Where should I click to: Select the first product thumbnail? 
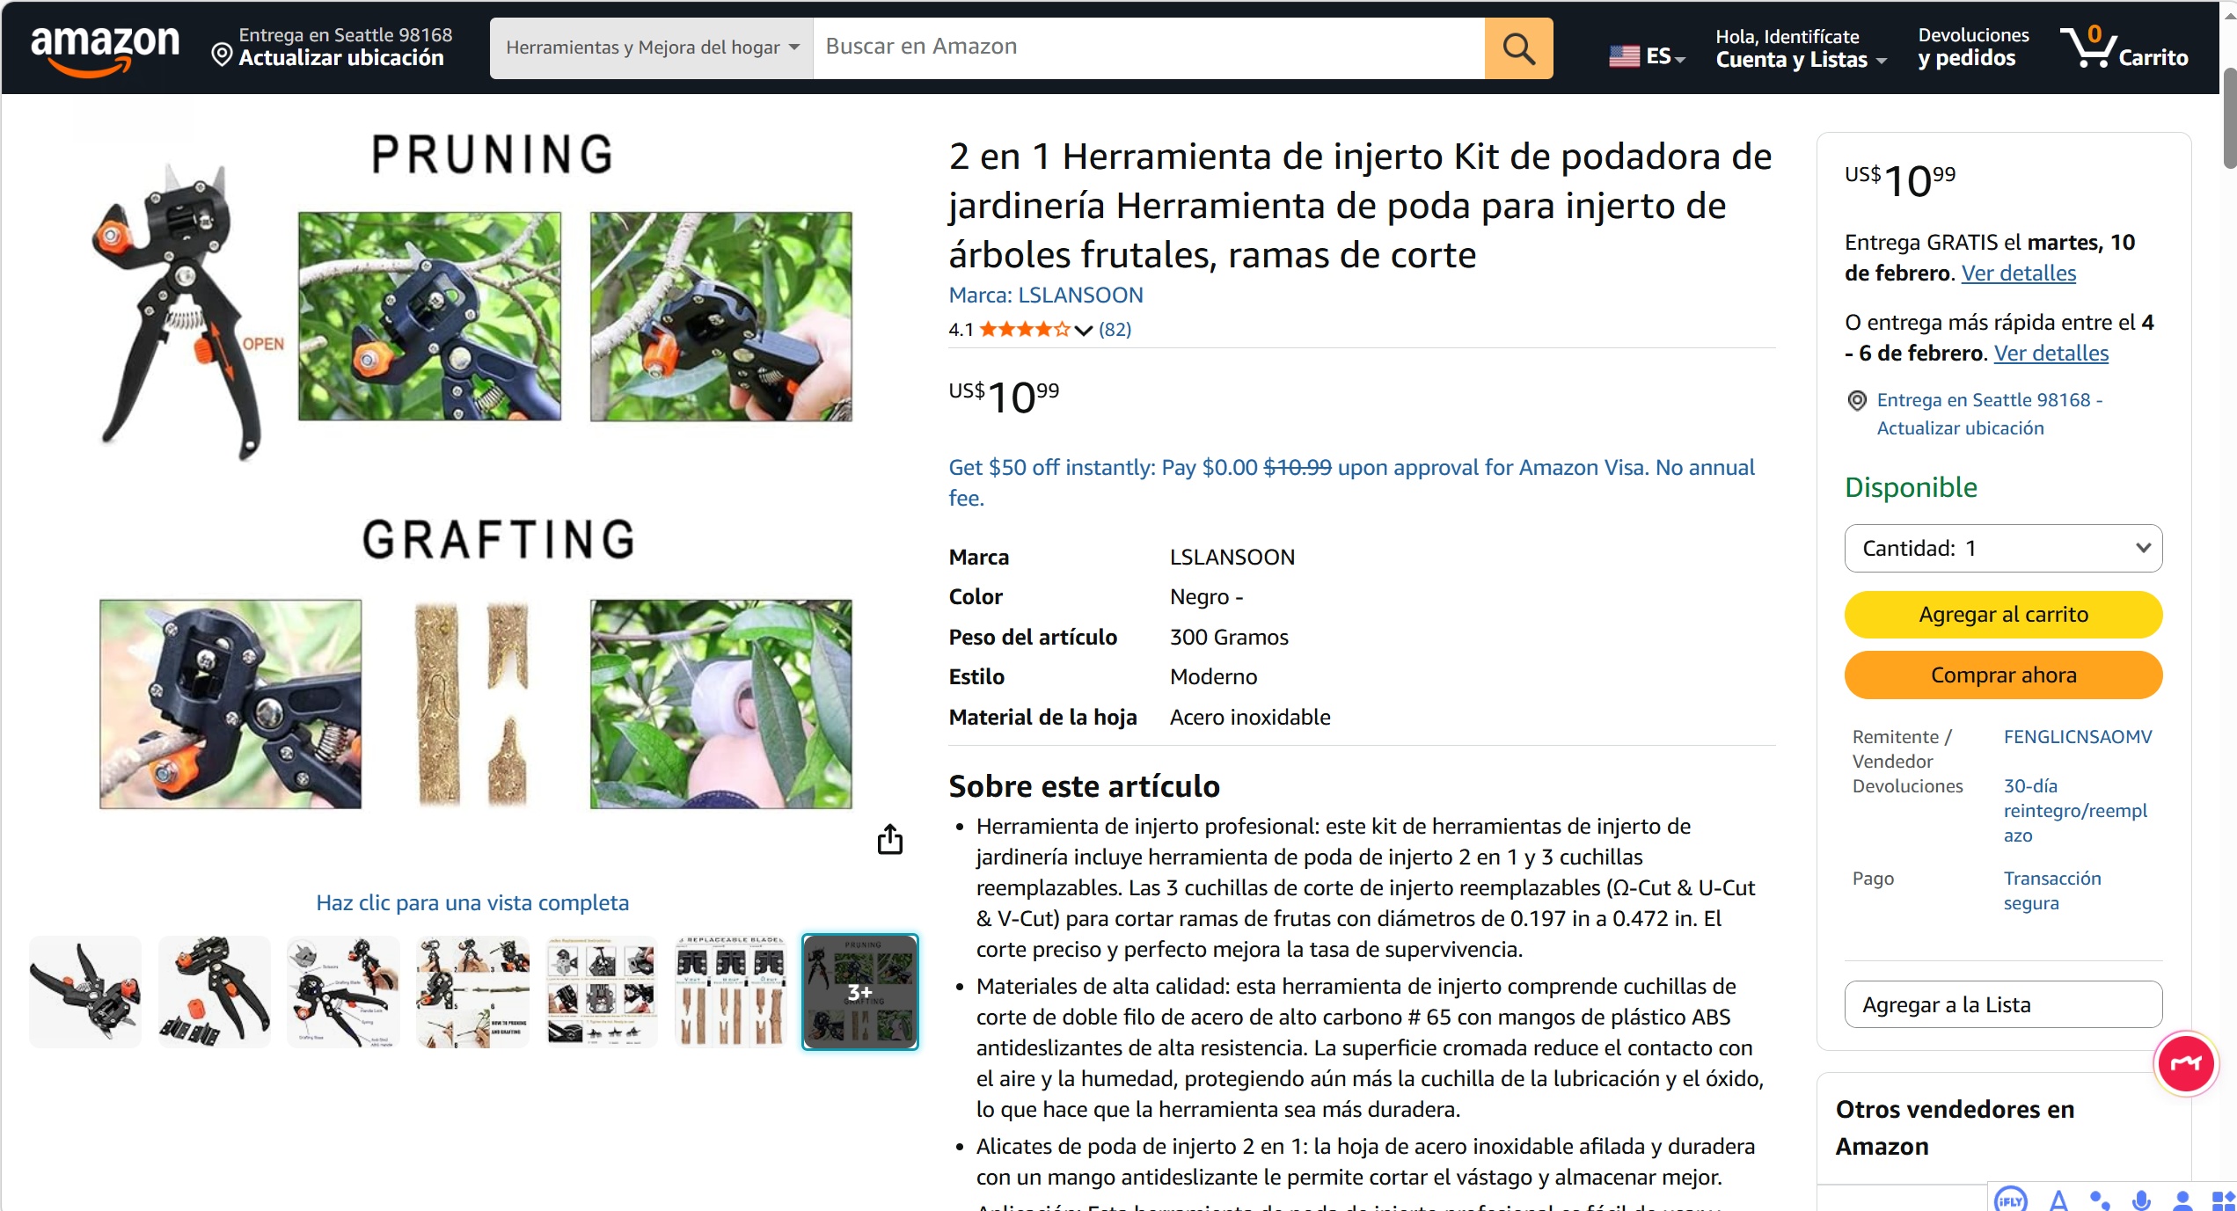tap(85, 992)
